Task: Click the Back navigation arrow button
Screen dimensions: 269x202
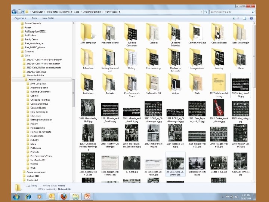Action: tap(15, 12)
